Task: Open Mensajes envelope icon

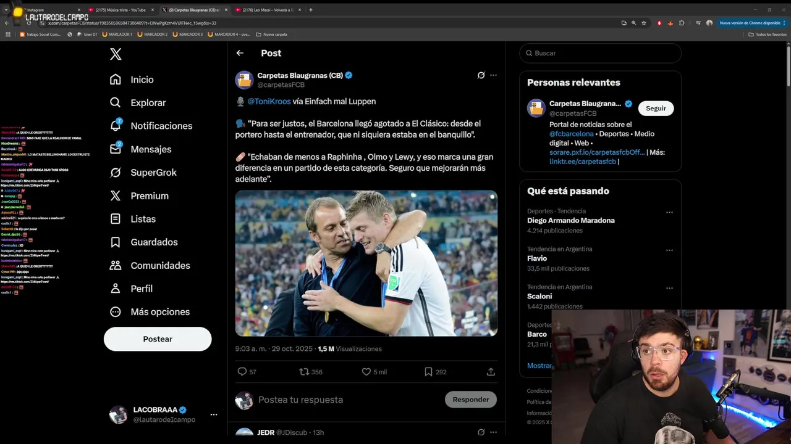Action: tap(140, 149)
